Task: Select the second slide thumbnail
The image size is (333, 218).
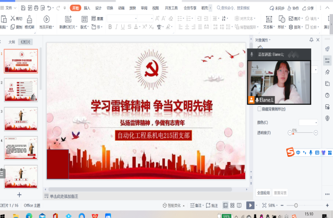Action: [x=21, y=89]
